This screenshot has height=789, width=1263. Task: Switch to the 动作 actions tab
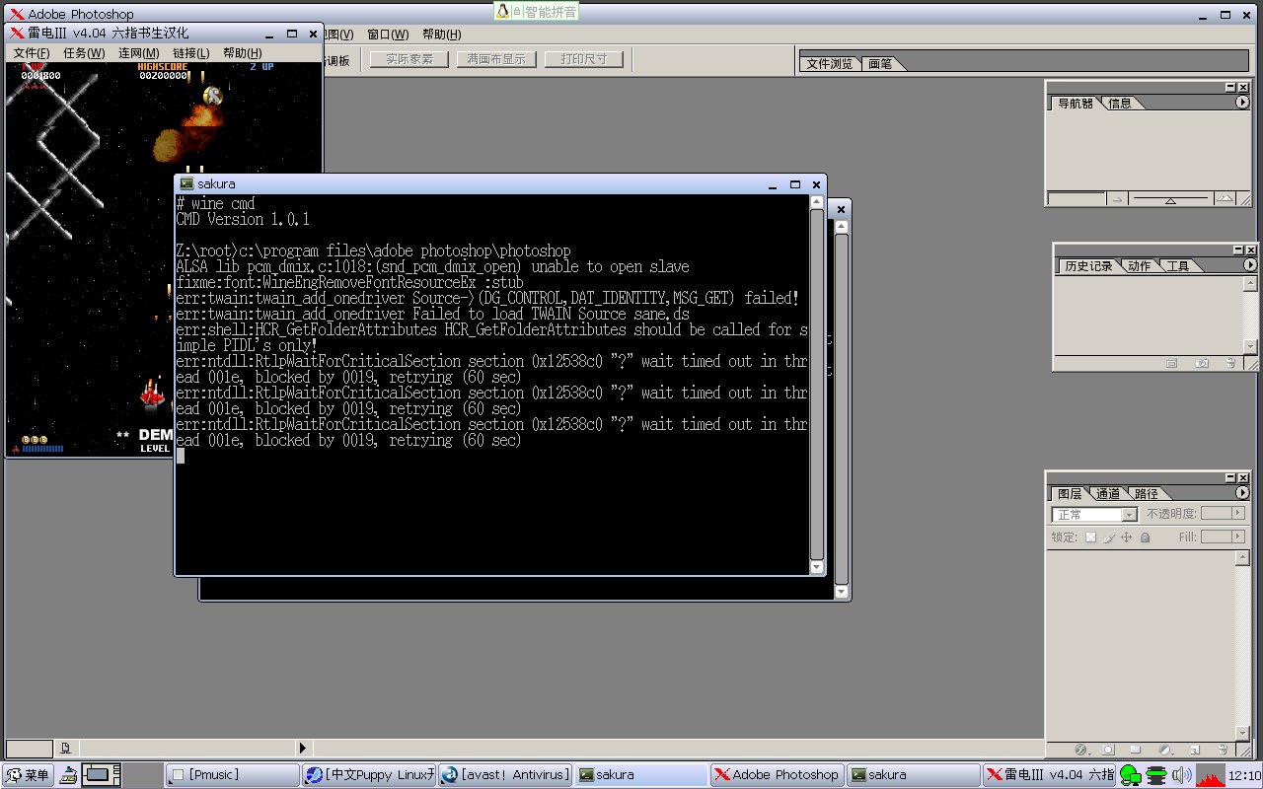coord(1139,266)
